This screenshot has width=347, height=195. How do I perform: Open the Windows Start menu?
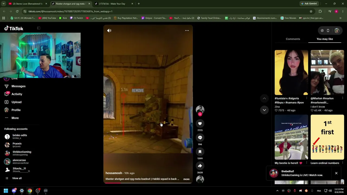(6, 191)
